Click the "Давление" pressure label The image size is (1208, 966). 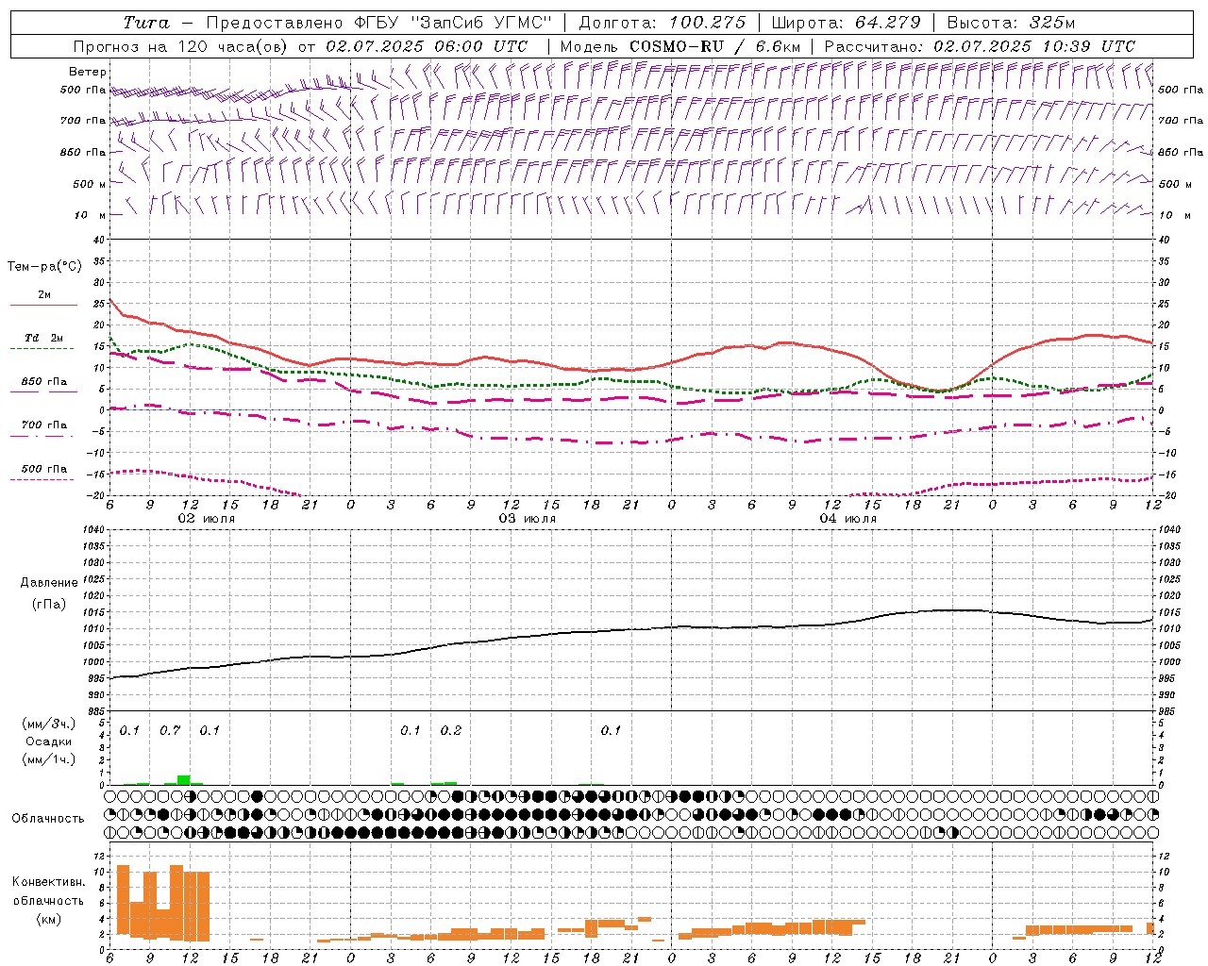click(x=49, y=583)
